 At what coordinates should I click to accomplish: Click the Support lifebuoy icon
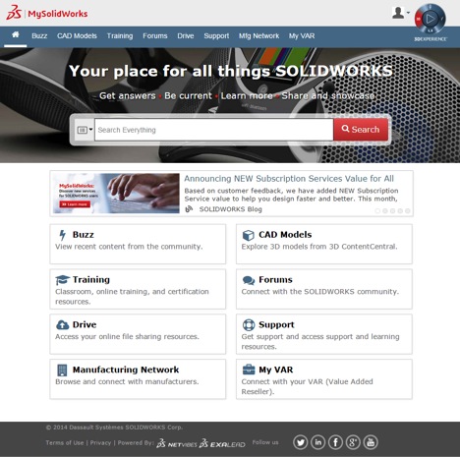(x=249, y=325)
